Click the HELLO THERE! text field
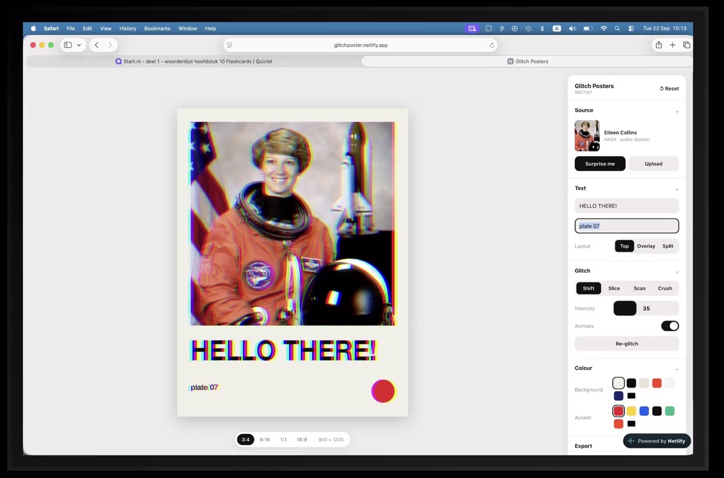The image size is (724, 478). tap(627, 206)
